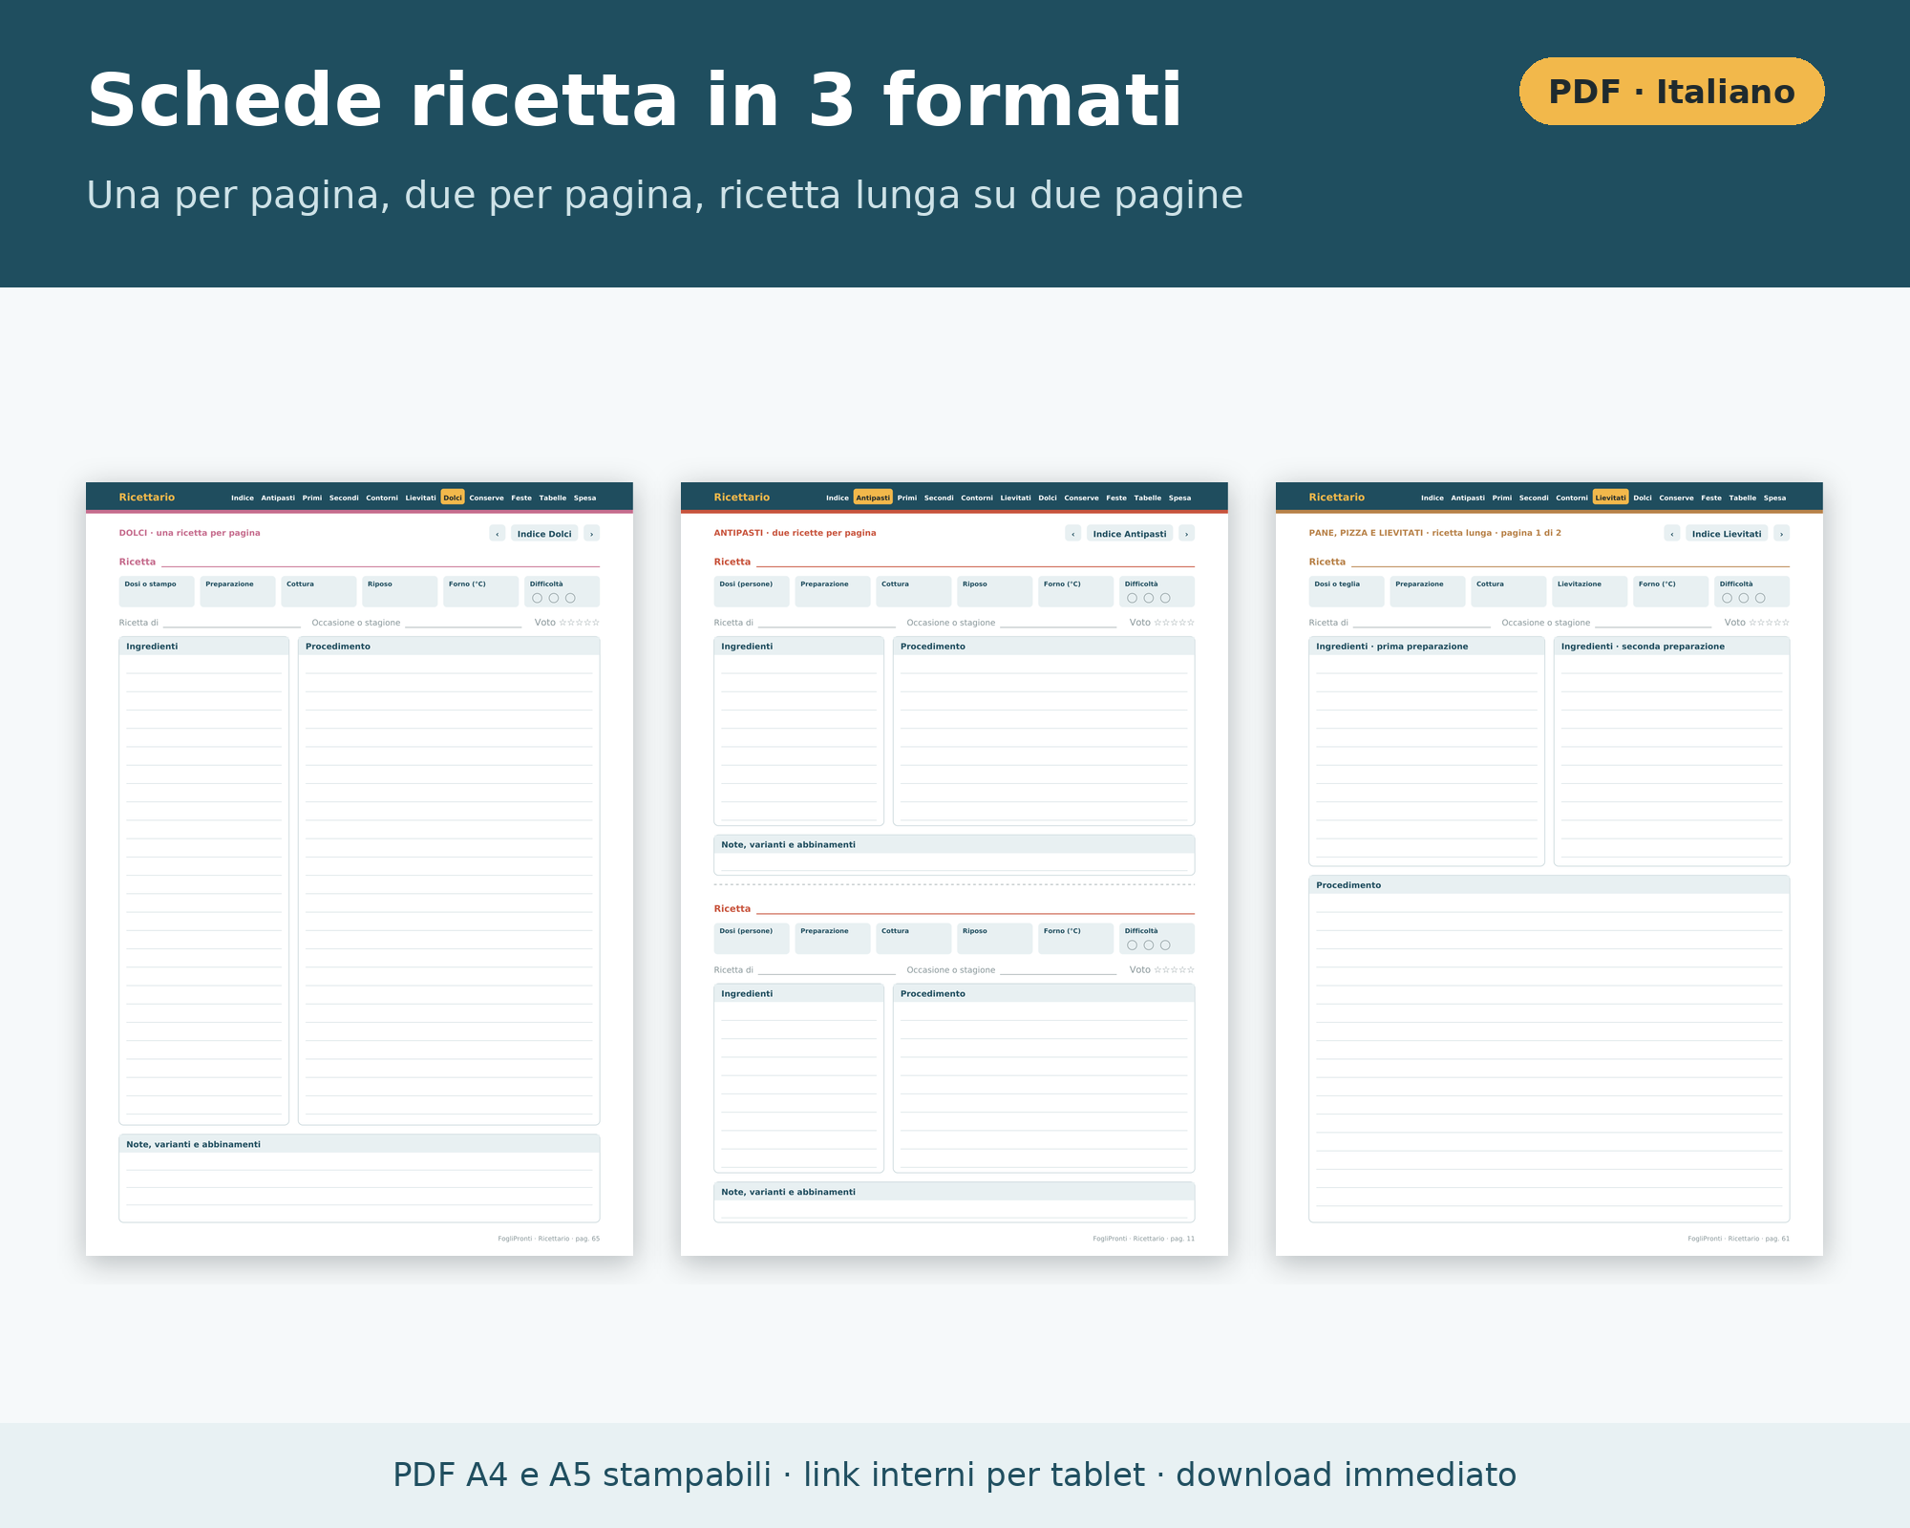Click Dosi o teglia field
The image size is (1910, 1528).
tap(1347, 591)
